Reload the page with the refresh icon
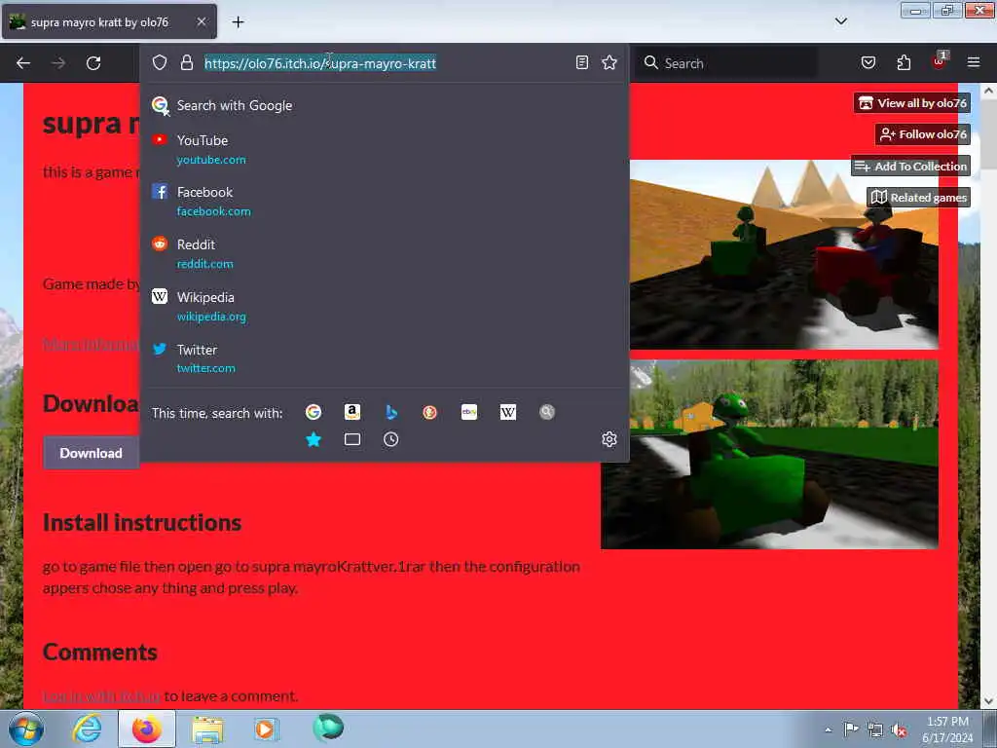 click(93, 63)
